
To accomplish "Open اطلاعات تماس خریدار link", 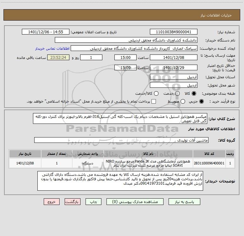I will [52, 48].
